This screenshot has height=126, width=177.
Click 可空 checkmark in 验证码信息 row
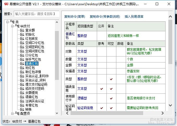[x=111, y=108]
